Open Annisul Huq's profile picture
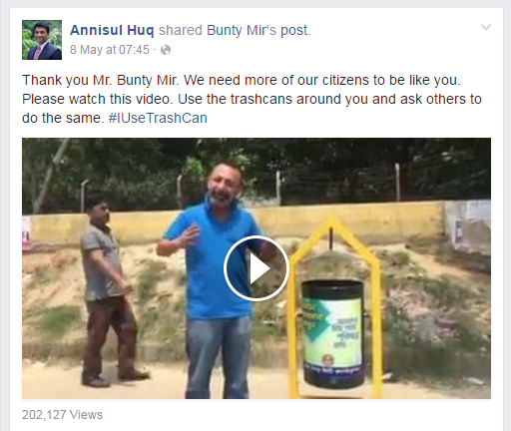The height and width of the screenshot is (431, 511). (x=42, y=40)
